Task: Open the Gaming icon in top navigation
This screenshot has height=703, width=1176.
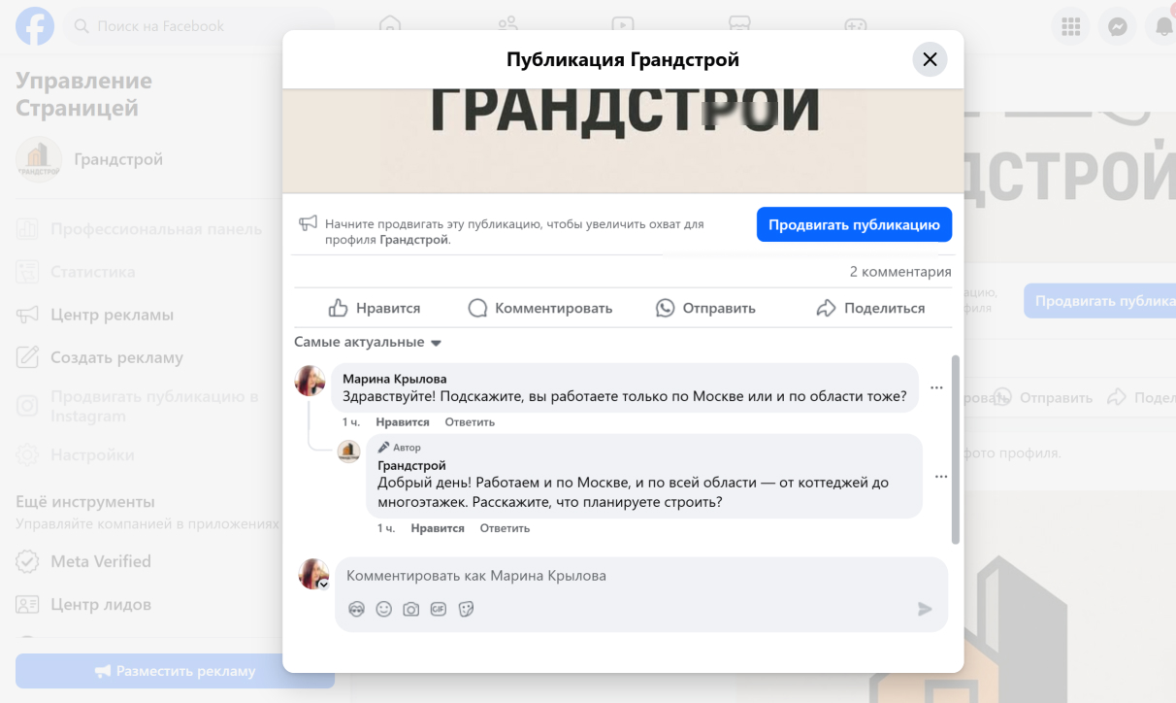Action: [855, 25]
